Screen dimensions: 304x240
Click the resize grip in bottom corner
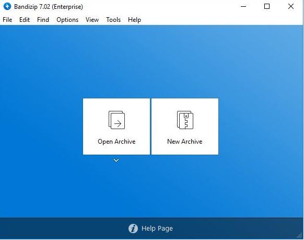(x=300, y=235)
